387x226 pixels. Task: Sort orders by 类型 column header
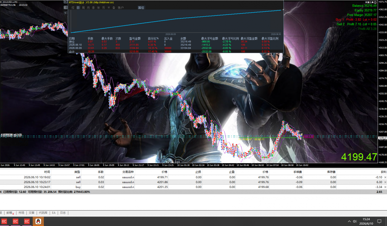tap(77, 172)
